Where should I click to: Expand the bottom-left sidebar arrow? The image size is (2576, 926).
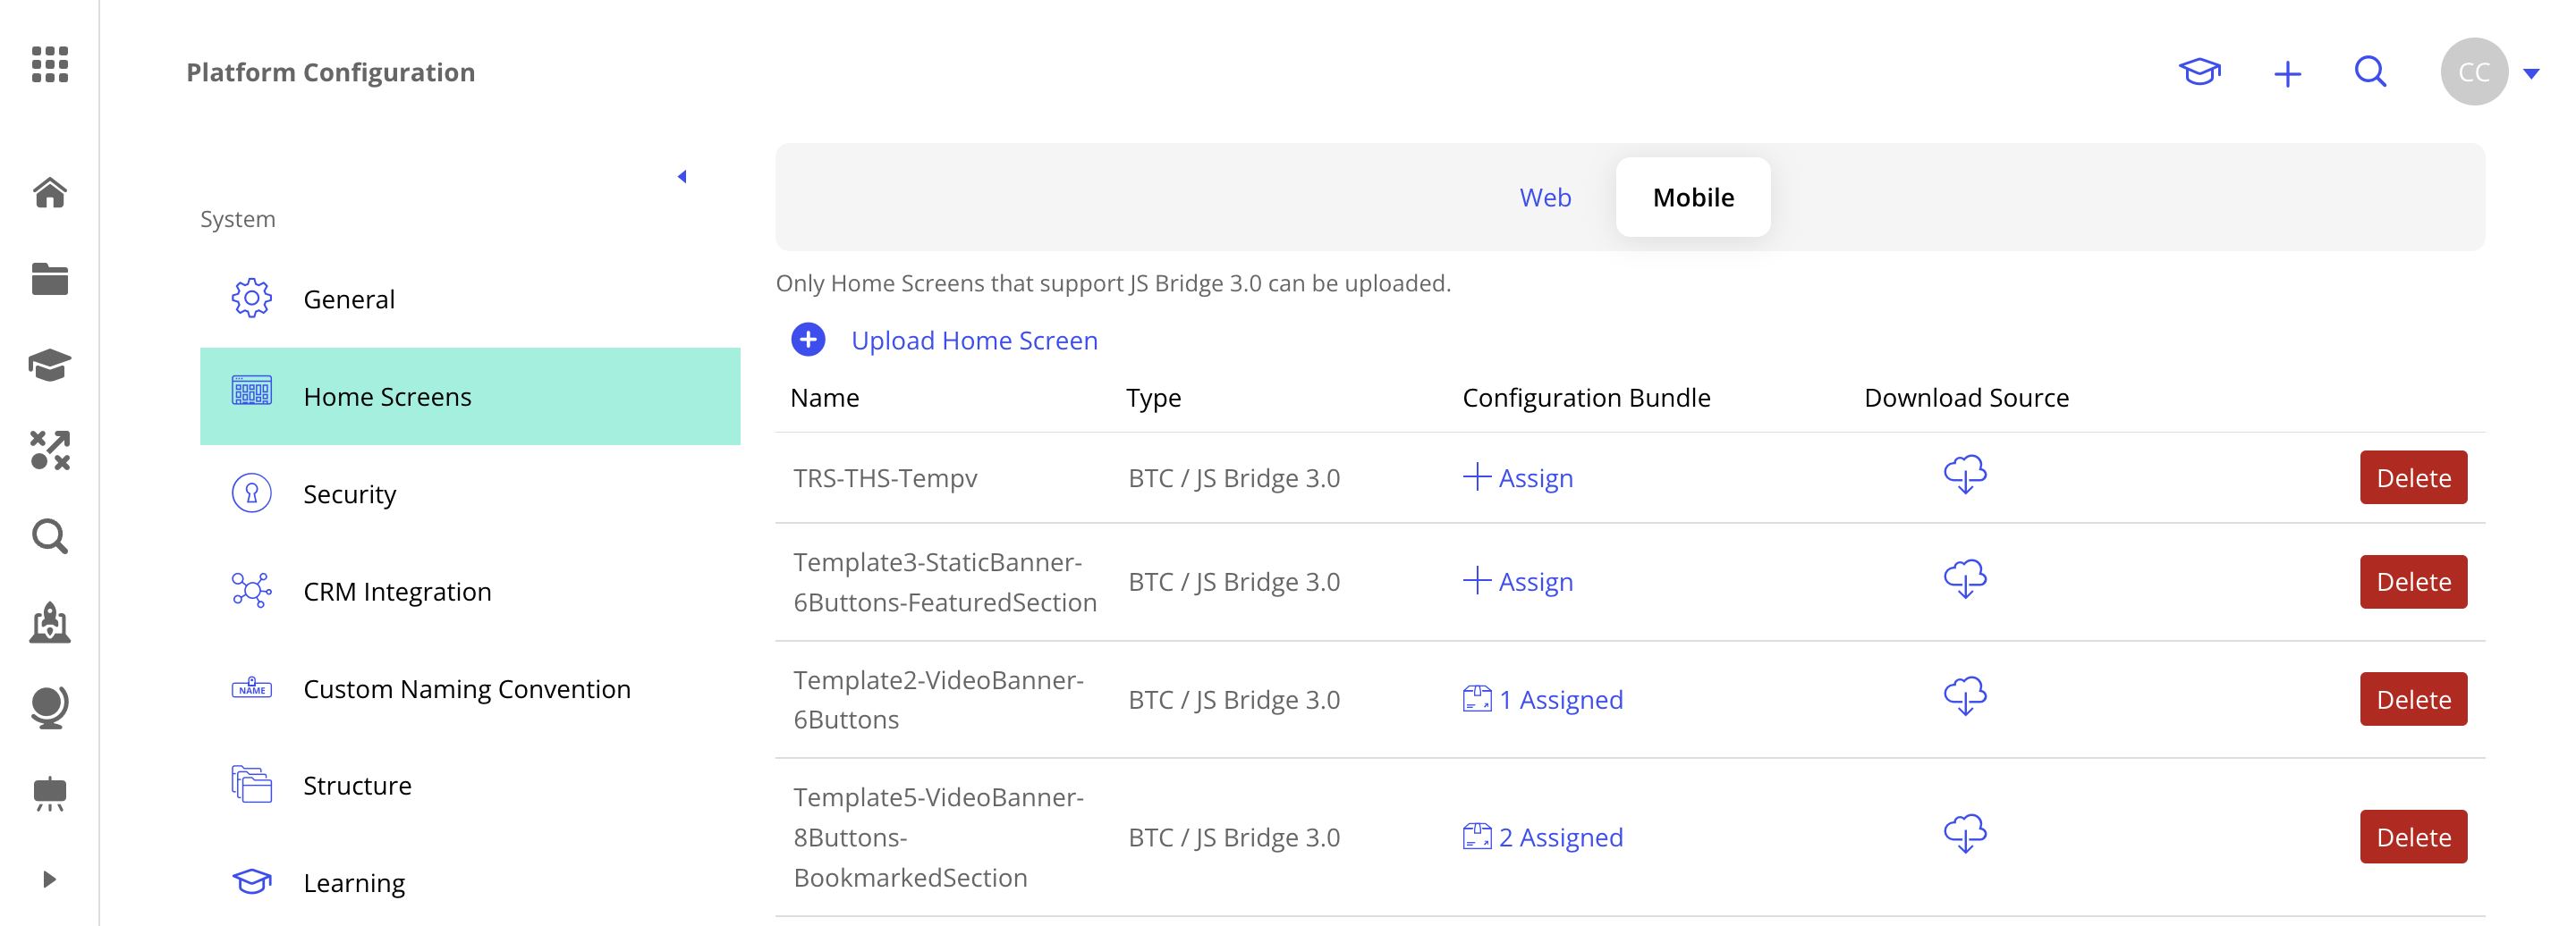tap(49, 878)
